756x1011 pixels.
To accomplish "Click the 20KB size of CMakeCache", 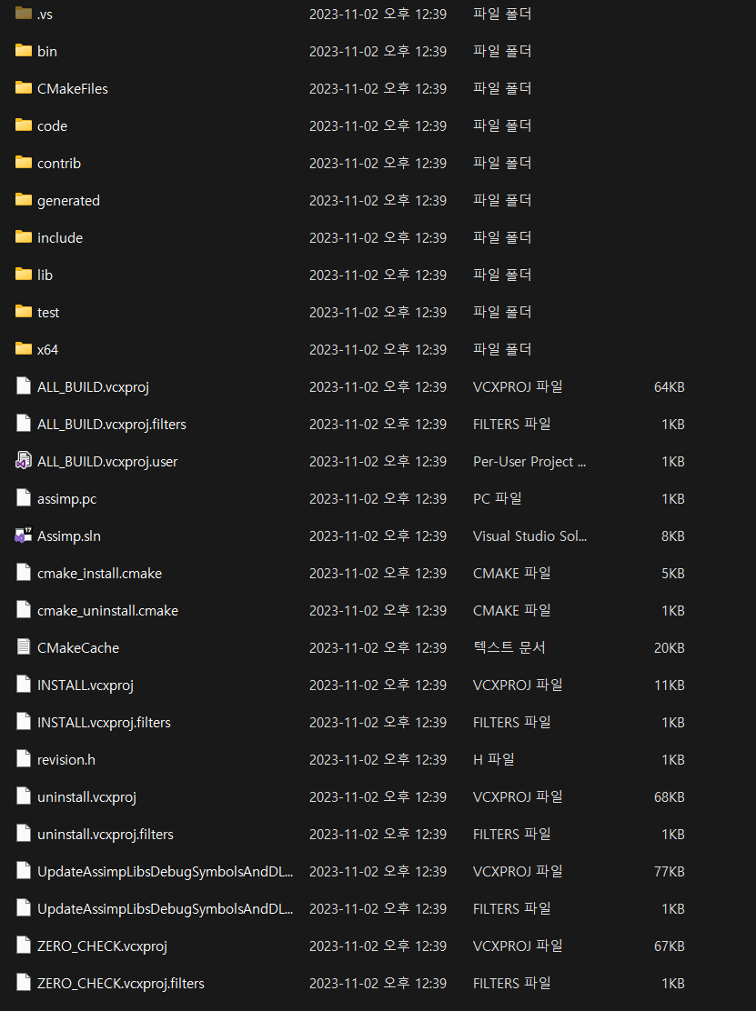I will tap(669, 648).
